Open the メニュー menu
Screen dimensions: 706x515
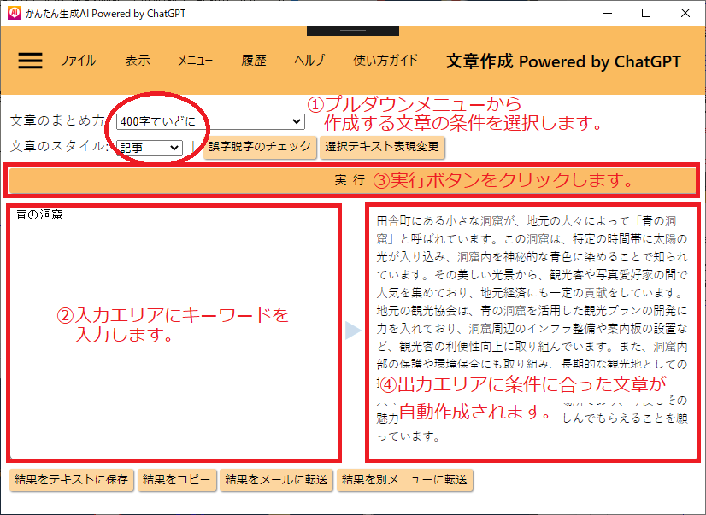coord(195,61)
